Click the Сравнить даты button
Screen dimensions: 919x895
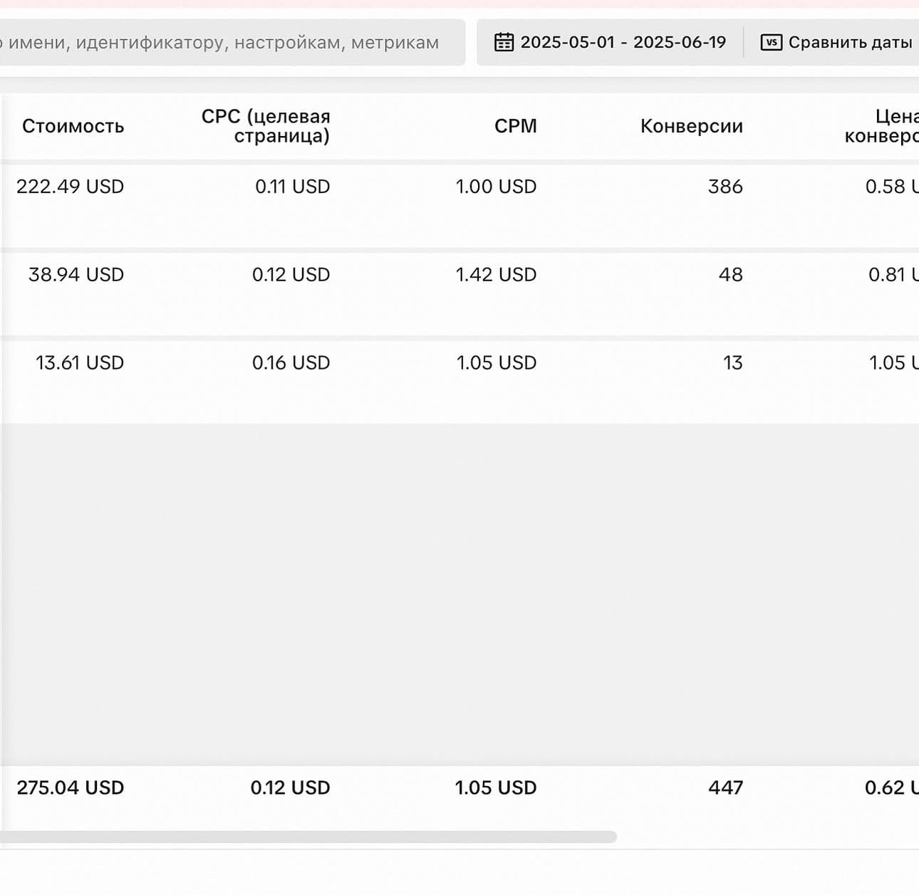pyautogui.click(x=837, y=42)
